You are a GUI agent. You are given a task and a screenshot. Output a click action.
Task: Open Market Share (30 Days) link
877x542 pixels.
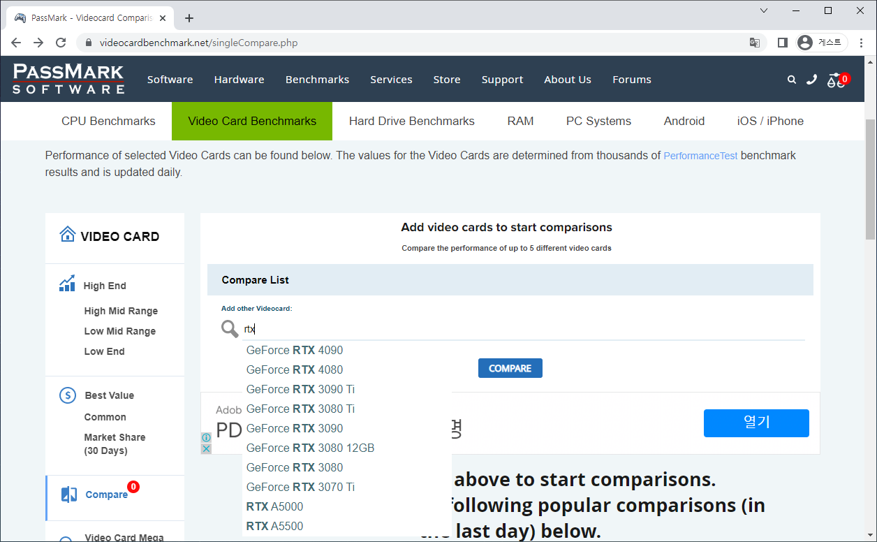pyautogui.click(x=115, y=444)
